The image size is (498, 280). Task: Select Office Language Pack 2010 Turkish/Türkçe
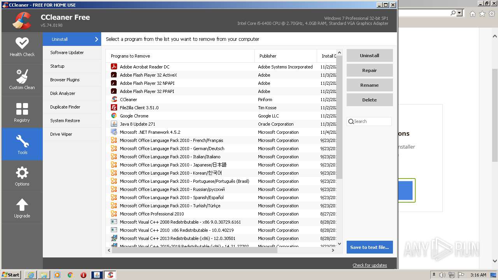click(221, 205)
